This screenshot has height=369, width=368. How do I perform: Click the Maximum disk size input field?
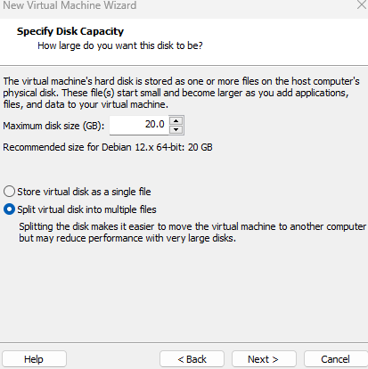139,125
